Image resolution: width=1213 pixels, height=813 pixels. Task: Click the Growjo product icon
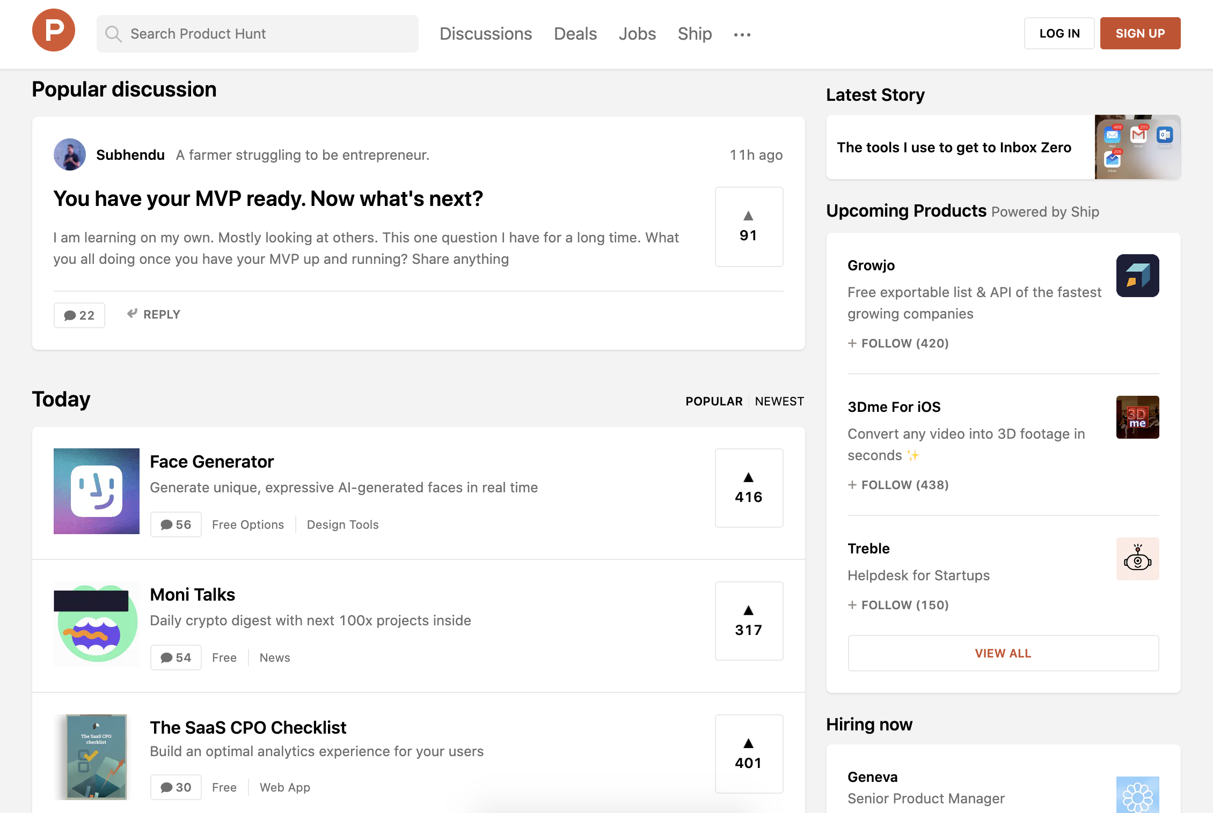point(1138,276)
